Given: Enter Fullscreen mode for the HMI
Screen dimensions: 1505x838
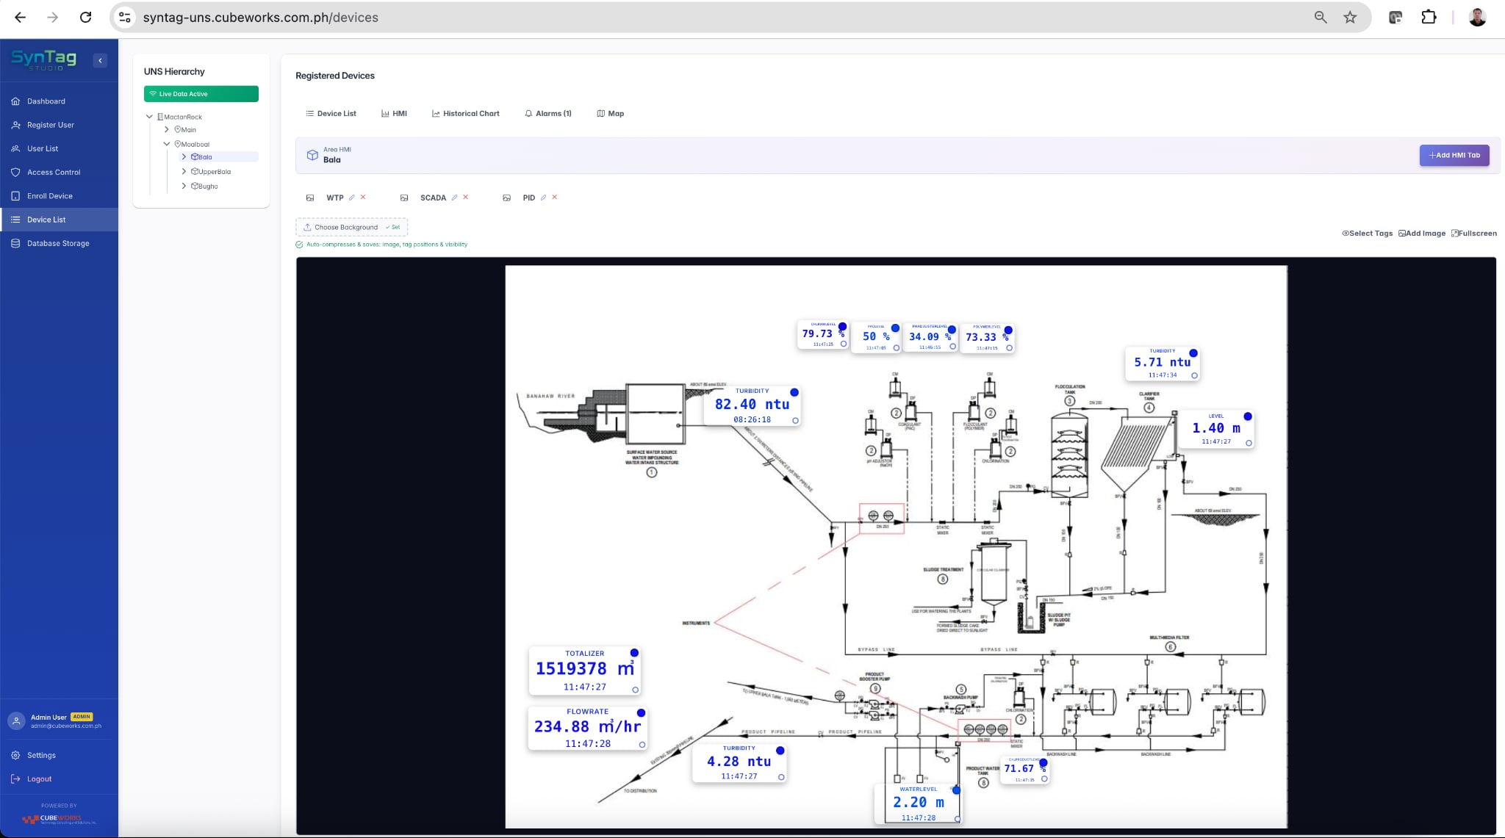Looking at the screenshot, I should pos(1474,234).
